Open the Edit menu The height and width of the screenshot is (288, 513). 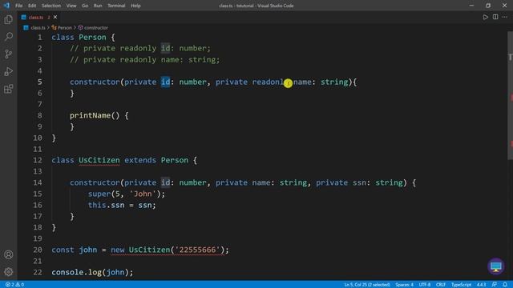click(x=32, y=6)
